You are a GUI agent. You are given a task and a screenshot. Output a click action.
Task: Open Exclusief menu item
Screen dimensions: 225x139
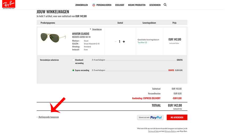pos(120,5)
